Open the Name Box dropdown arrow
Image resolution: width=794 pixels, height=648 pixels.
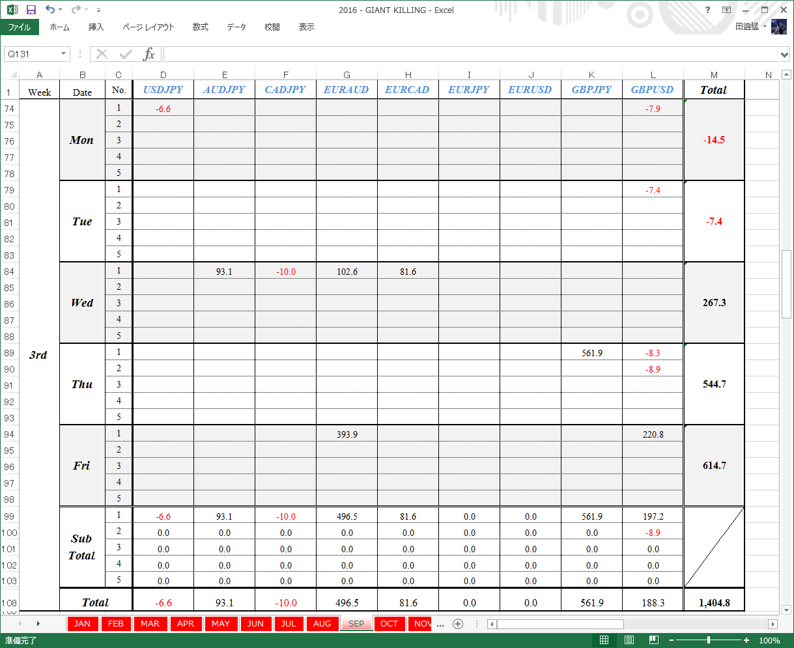tap(64, 54)
